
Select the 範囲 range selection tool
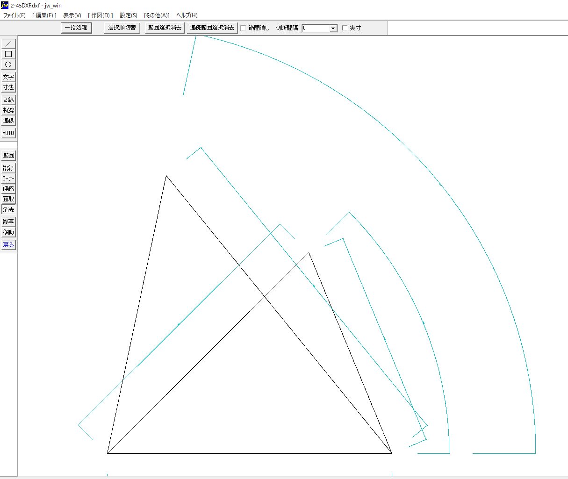pos(8,155)
